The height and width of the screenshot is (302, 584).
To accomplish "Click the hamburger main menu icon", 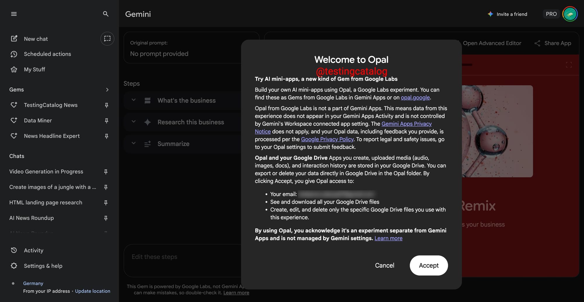I will [x=14, y=14].
